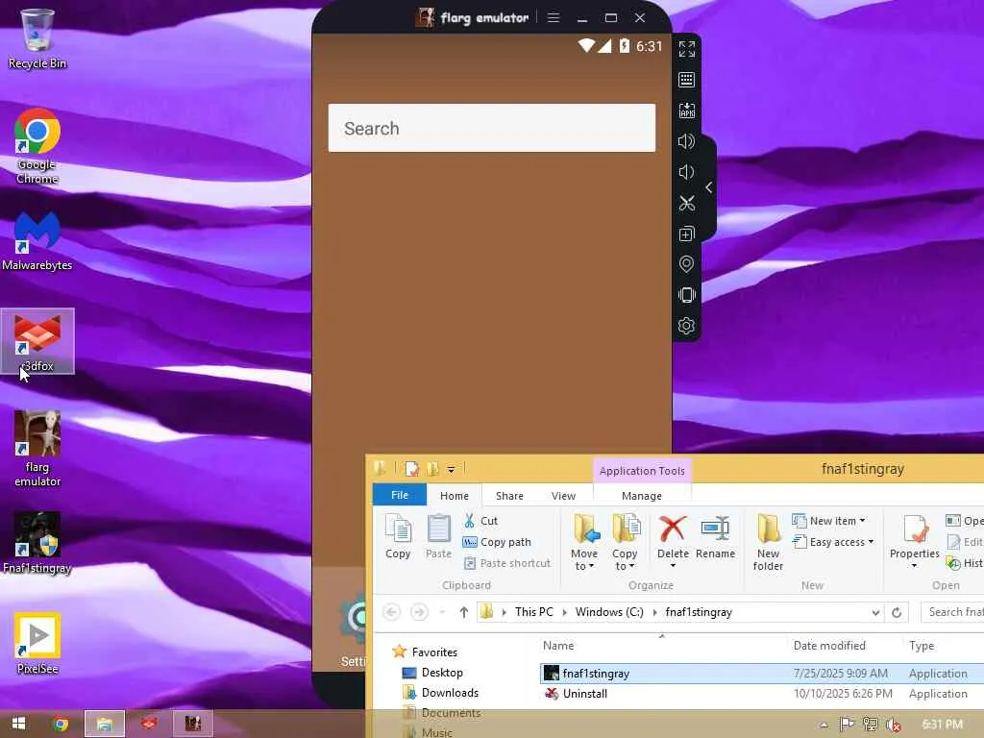Select the r3dfox desktop shortcut
Viewport: 984px width, 738px height.
coord(37,341)
